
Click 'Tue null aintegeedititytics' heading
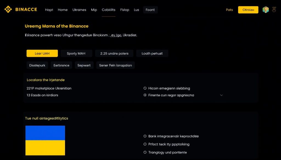[47, 118]
